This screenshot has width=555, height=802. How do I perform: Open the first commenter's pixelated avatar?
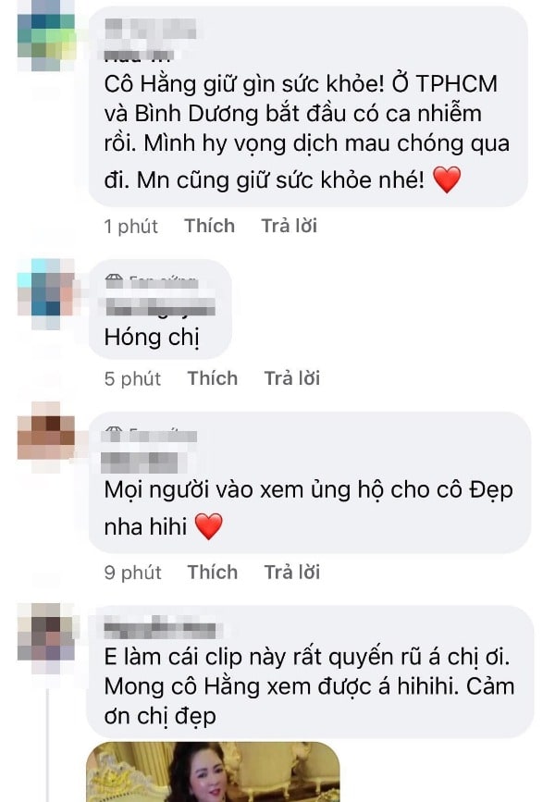pyautogui.click(x=46, y=35)
